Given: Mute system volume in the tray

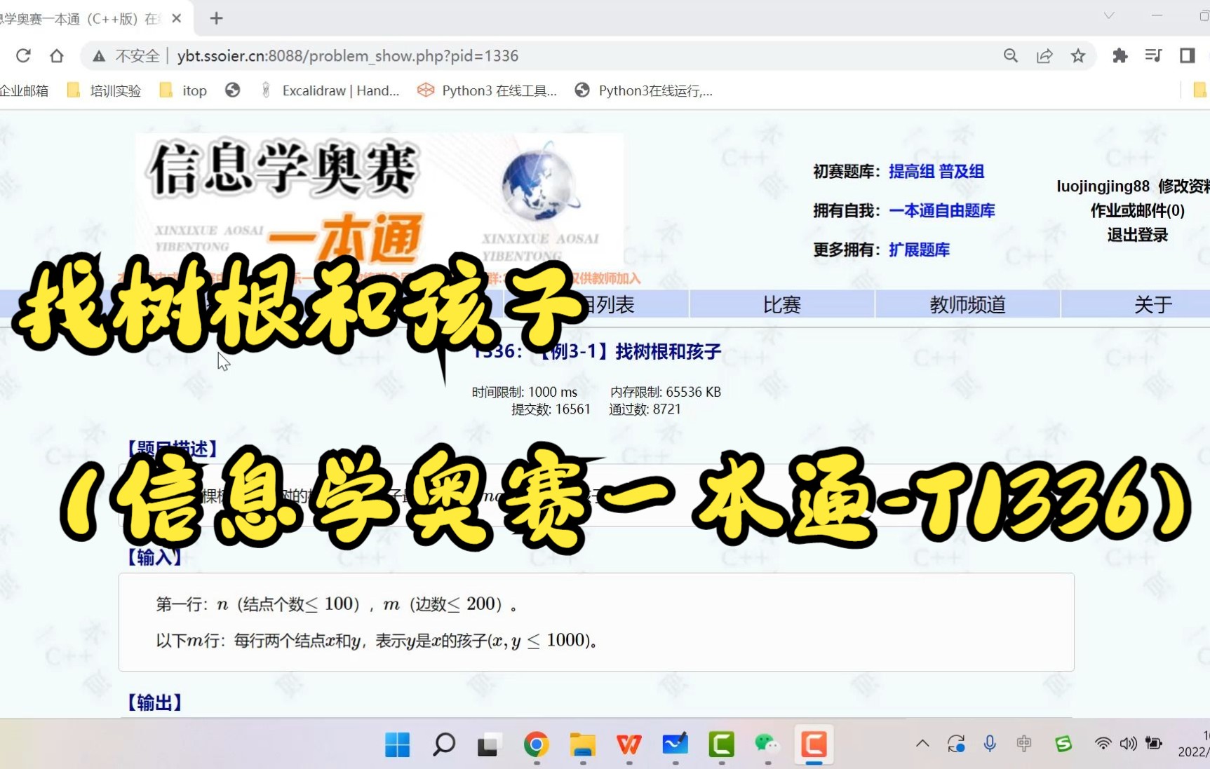Looking at the screenshot, I should click(1128, 744).
